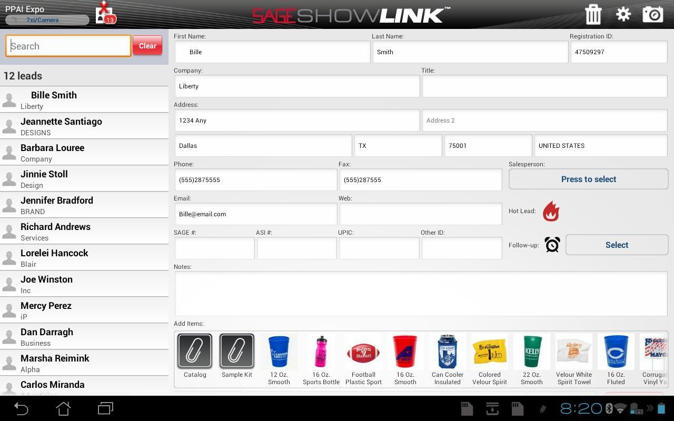Viewport: 674px width, 421px height.
Task: Edit the Fax number field
Action: tap(421, 180)
